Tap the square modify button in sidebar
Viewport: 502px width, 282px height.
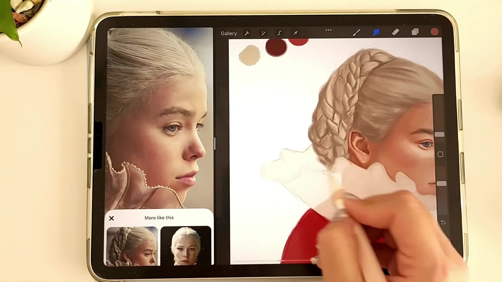pos(440,154)
